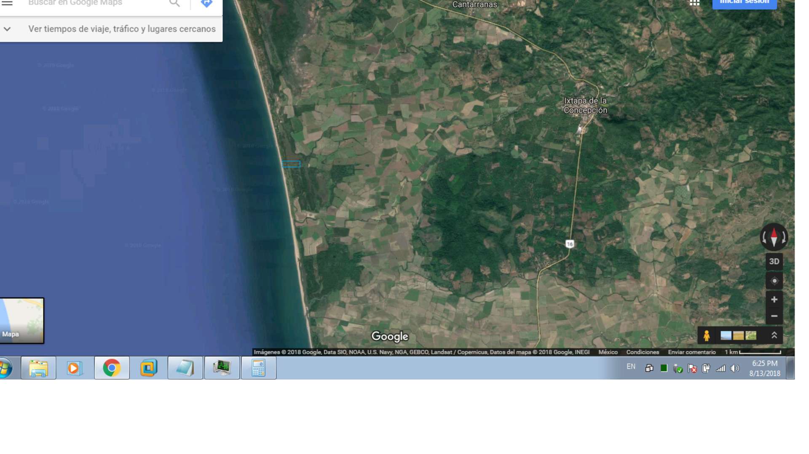Open the Condiciones link
Viewport: 809px width, 454px height.
point(642,352)
